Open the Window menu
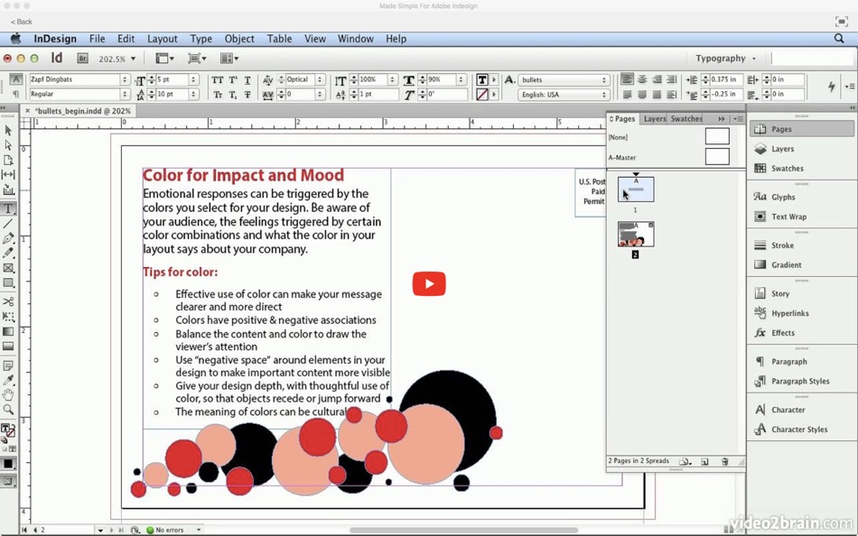The width and height of the screenshot is (858, 536). [356, 39]
